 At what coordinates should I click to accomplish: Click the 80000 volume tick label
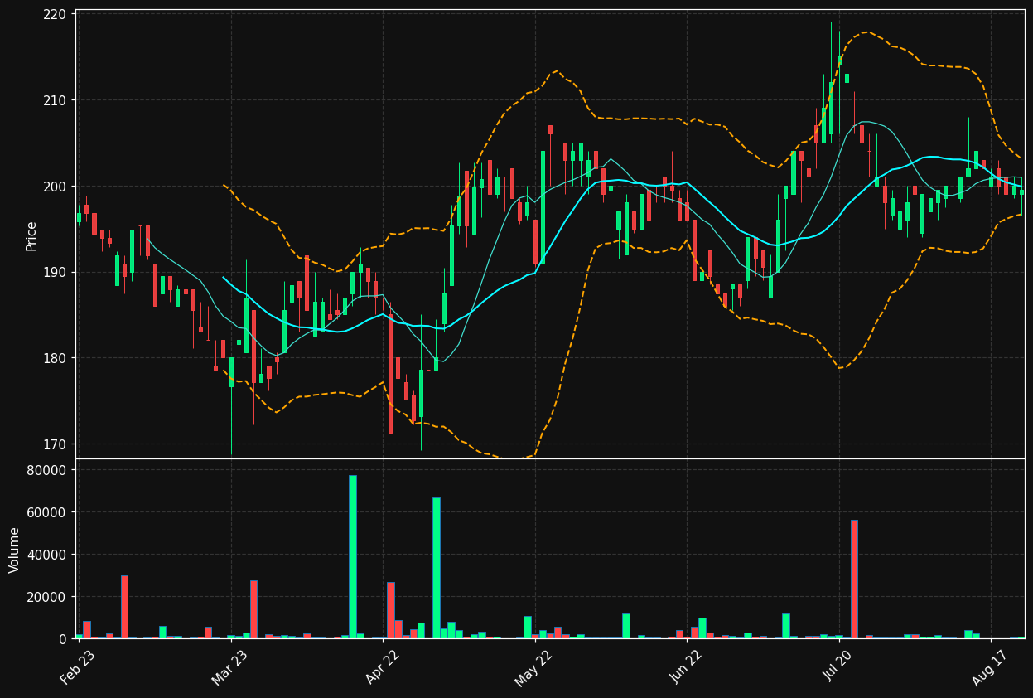coord(47,470)
